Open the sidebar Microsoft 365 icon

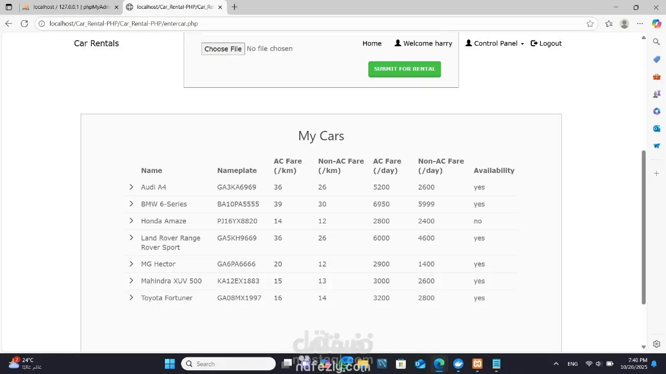657,111
